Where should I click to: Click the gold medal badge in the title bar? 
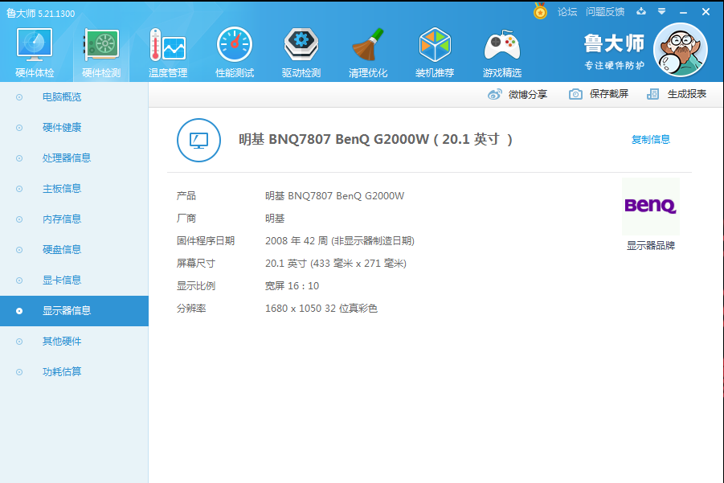click(x=538, y=11)
